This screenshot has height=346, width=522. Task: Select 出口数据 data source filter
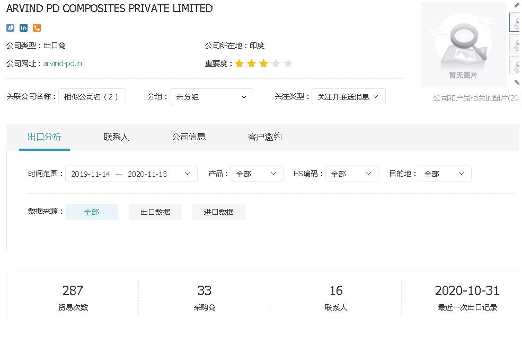point(155,212)
